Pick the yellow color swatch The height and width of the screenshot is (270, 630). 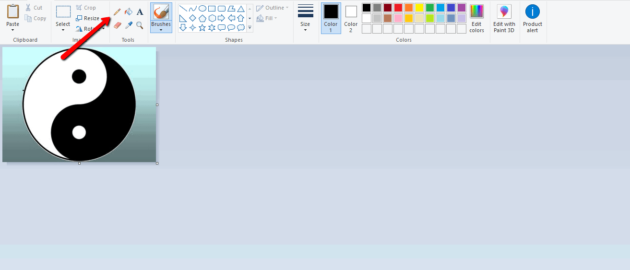coord(419,8)
